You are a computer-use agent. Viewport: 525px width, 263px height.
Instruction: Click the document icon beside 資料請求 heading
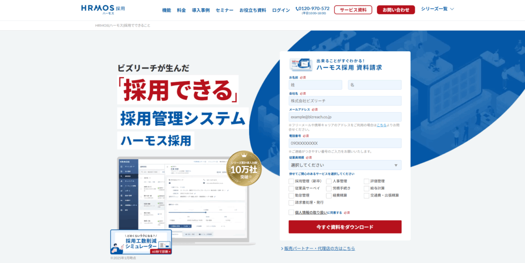300,64
